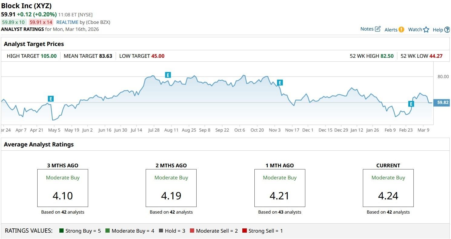The width and height of the screenshot is (451, 239).
Task: Click the earnings E marker above Aug 11
Action: [168, 75]
